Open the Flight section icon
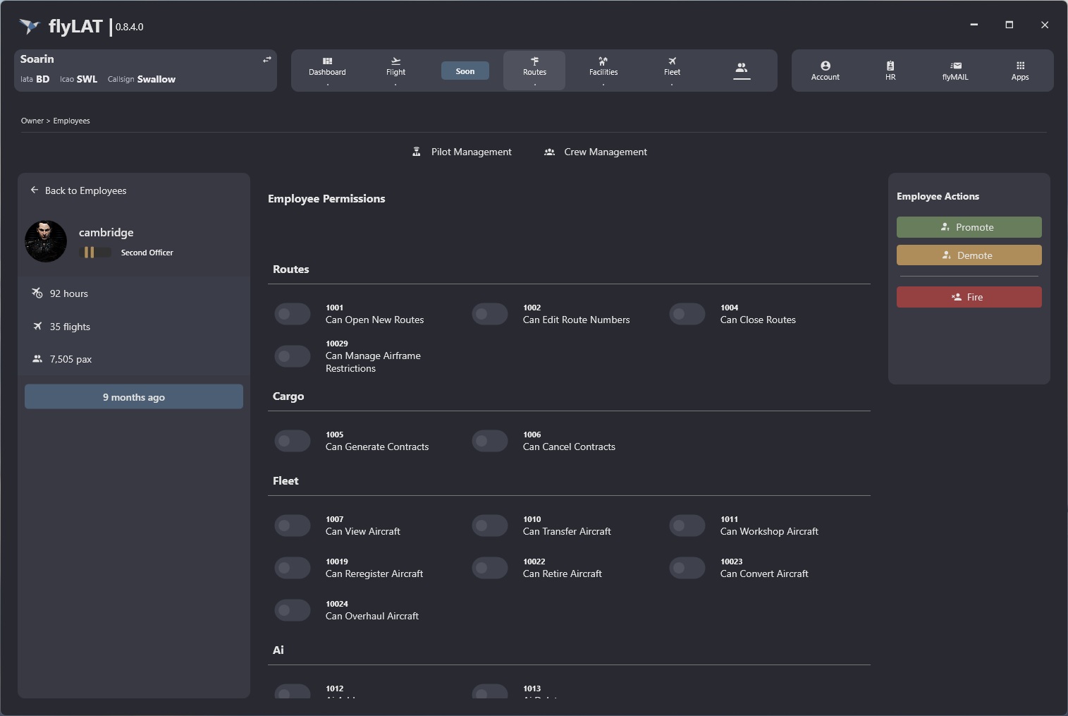 (x=395, y=61)
